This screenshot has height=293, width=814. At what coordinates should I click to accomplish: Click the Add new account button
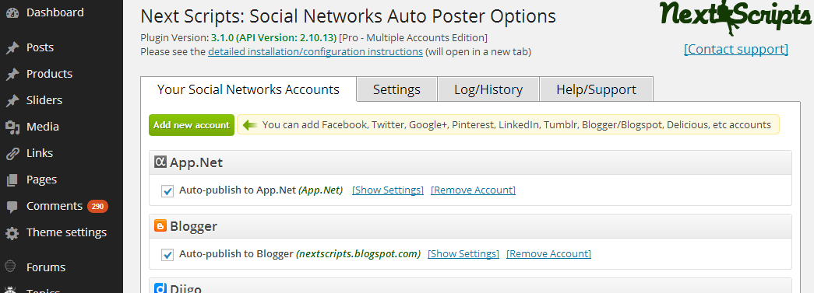(x=192, y=125)
